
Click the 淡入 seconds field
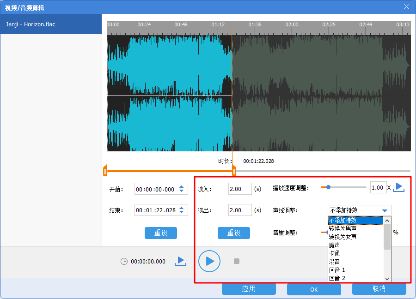tap(240, 189)
